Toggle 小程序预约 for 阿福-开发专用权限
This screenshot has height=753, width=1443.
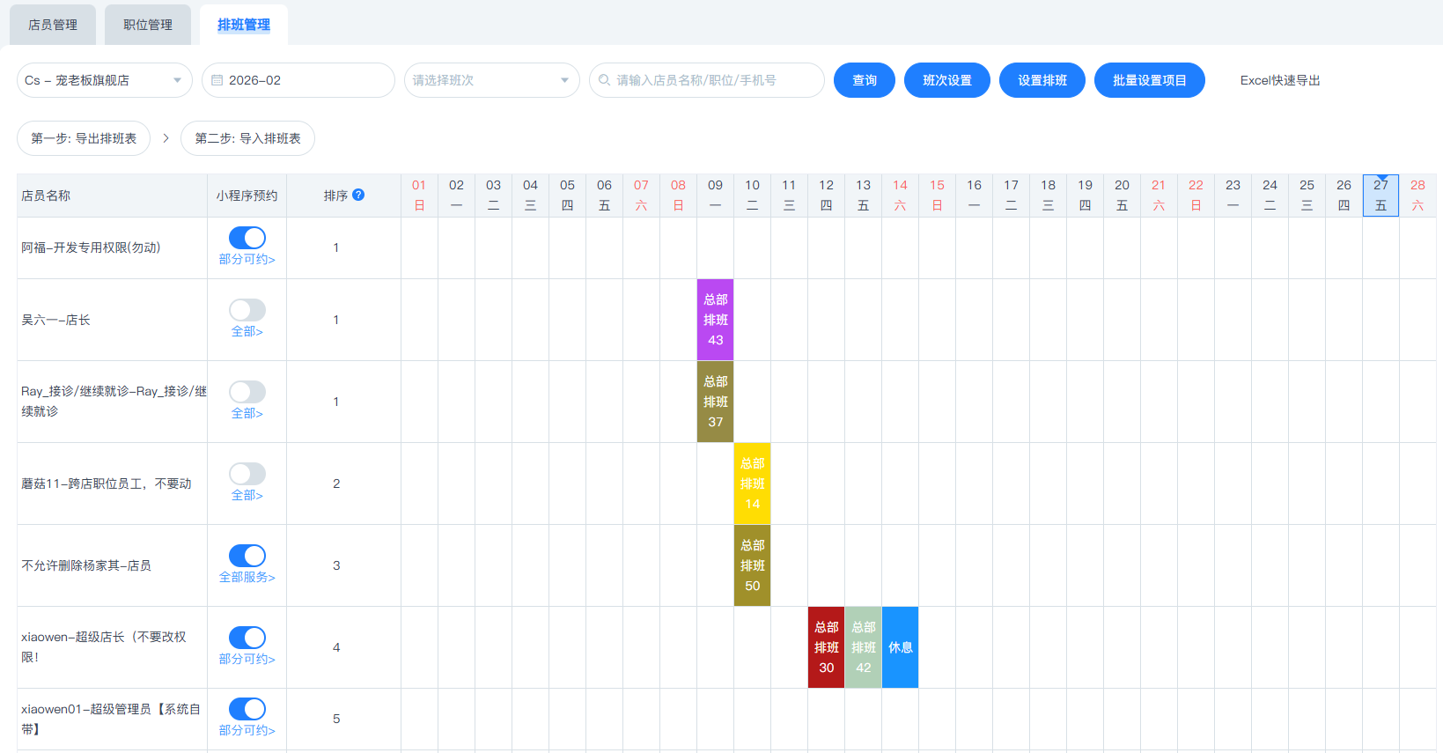(247, 238)
